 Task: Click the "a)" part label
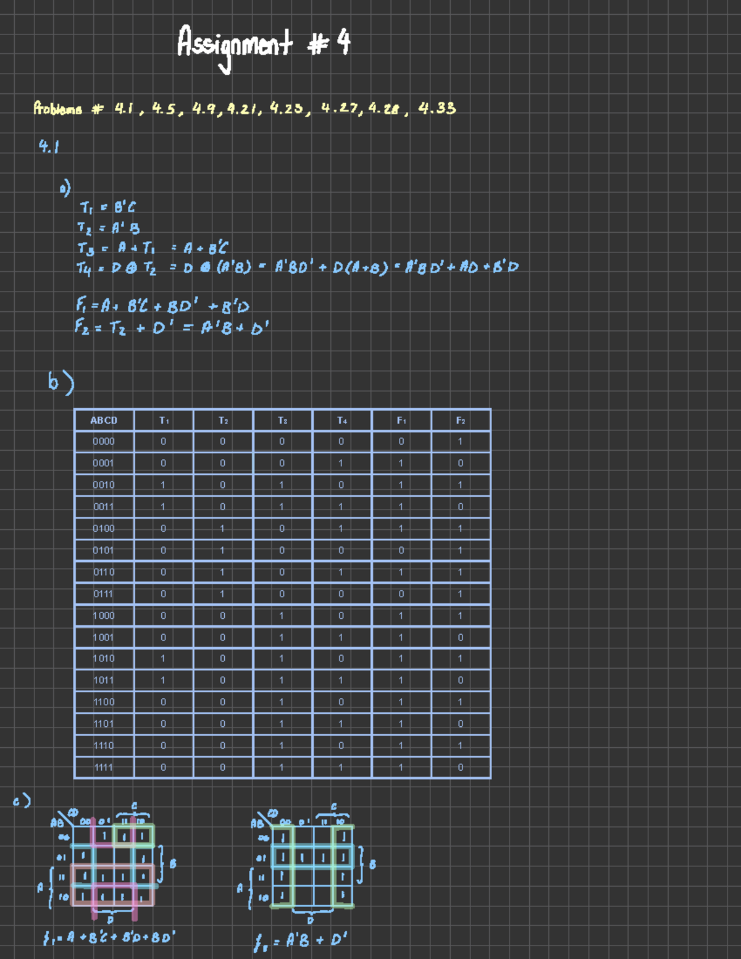point(65,187)
